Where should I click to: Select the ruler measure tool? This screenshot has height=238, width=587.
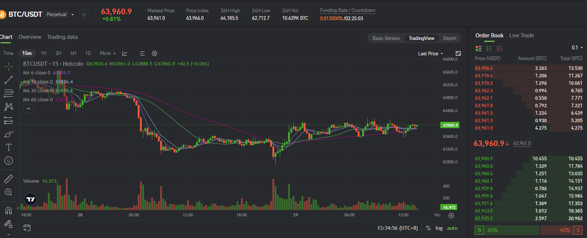[x=8, y=179]
